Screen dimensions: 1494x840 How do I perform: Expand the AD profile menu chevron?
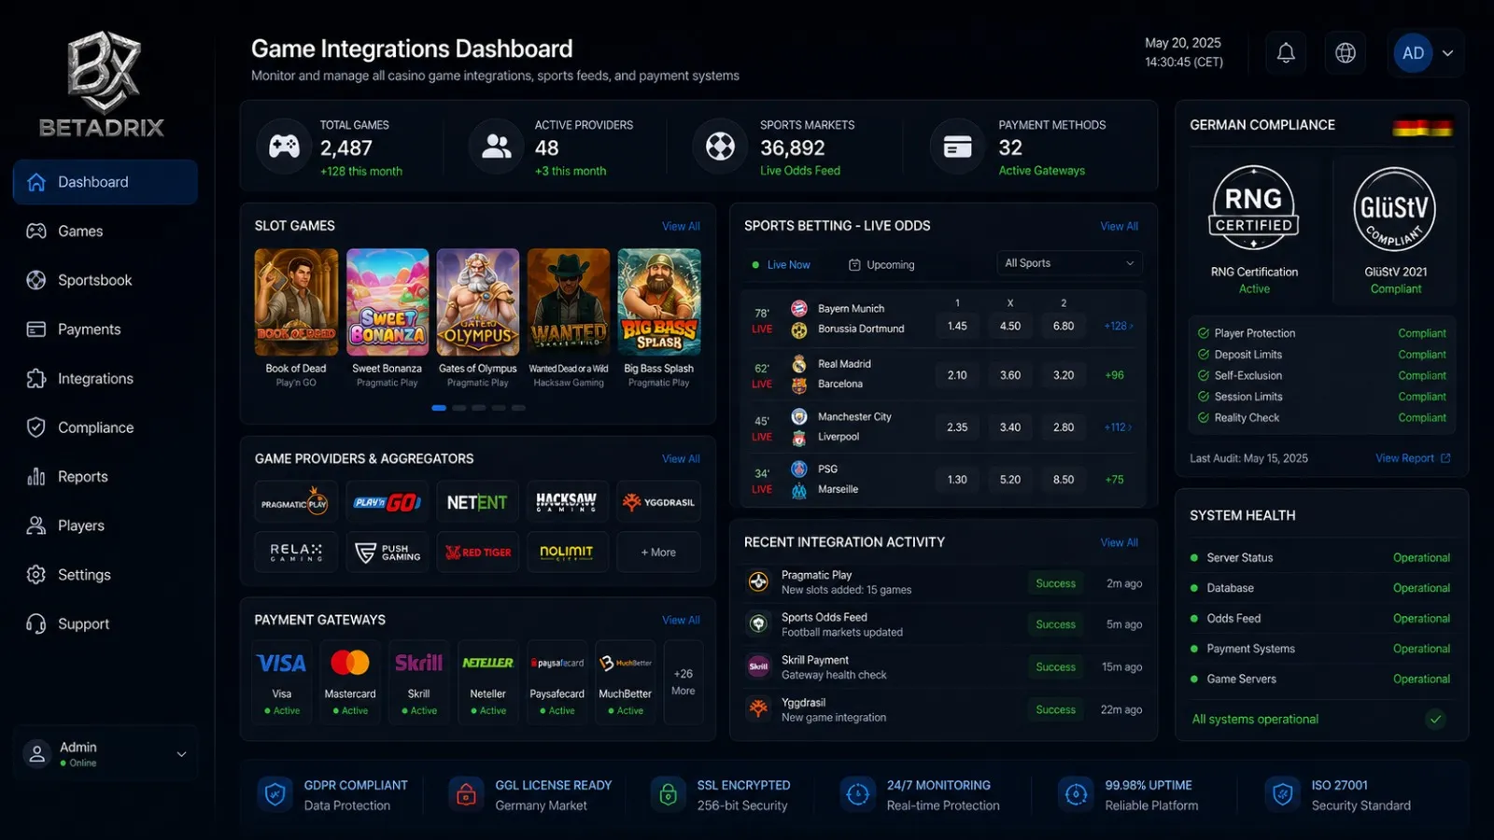click(1447, 53)
